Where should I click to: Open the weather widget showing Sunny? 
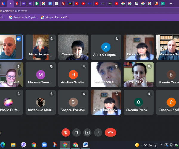tap(146, 145)
